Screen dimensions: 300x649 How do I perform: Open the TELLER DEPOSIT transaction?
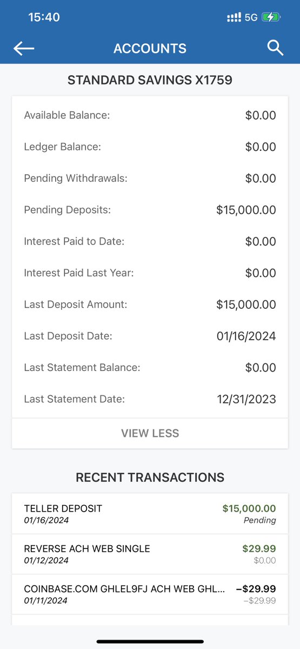coord(150,514)
